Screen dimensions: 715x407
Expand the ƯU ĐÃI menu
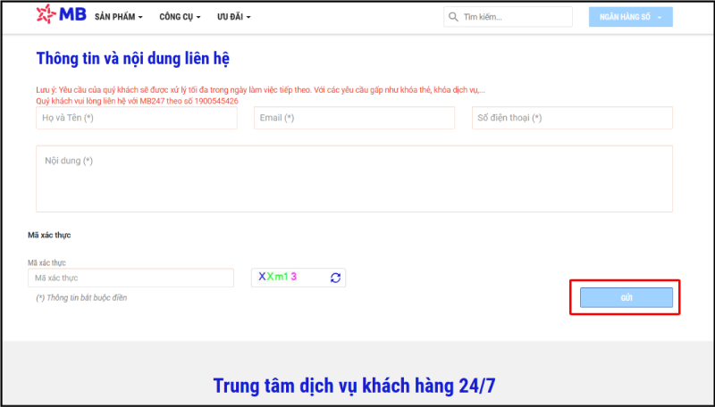(x=233, y=17)
